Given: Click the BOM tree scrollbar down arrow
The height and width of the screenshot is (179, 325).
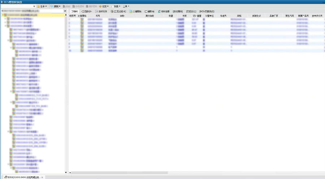Looking at the screenshot, I should pos(66,173).
